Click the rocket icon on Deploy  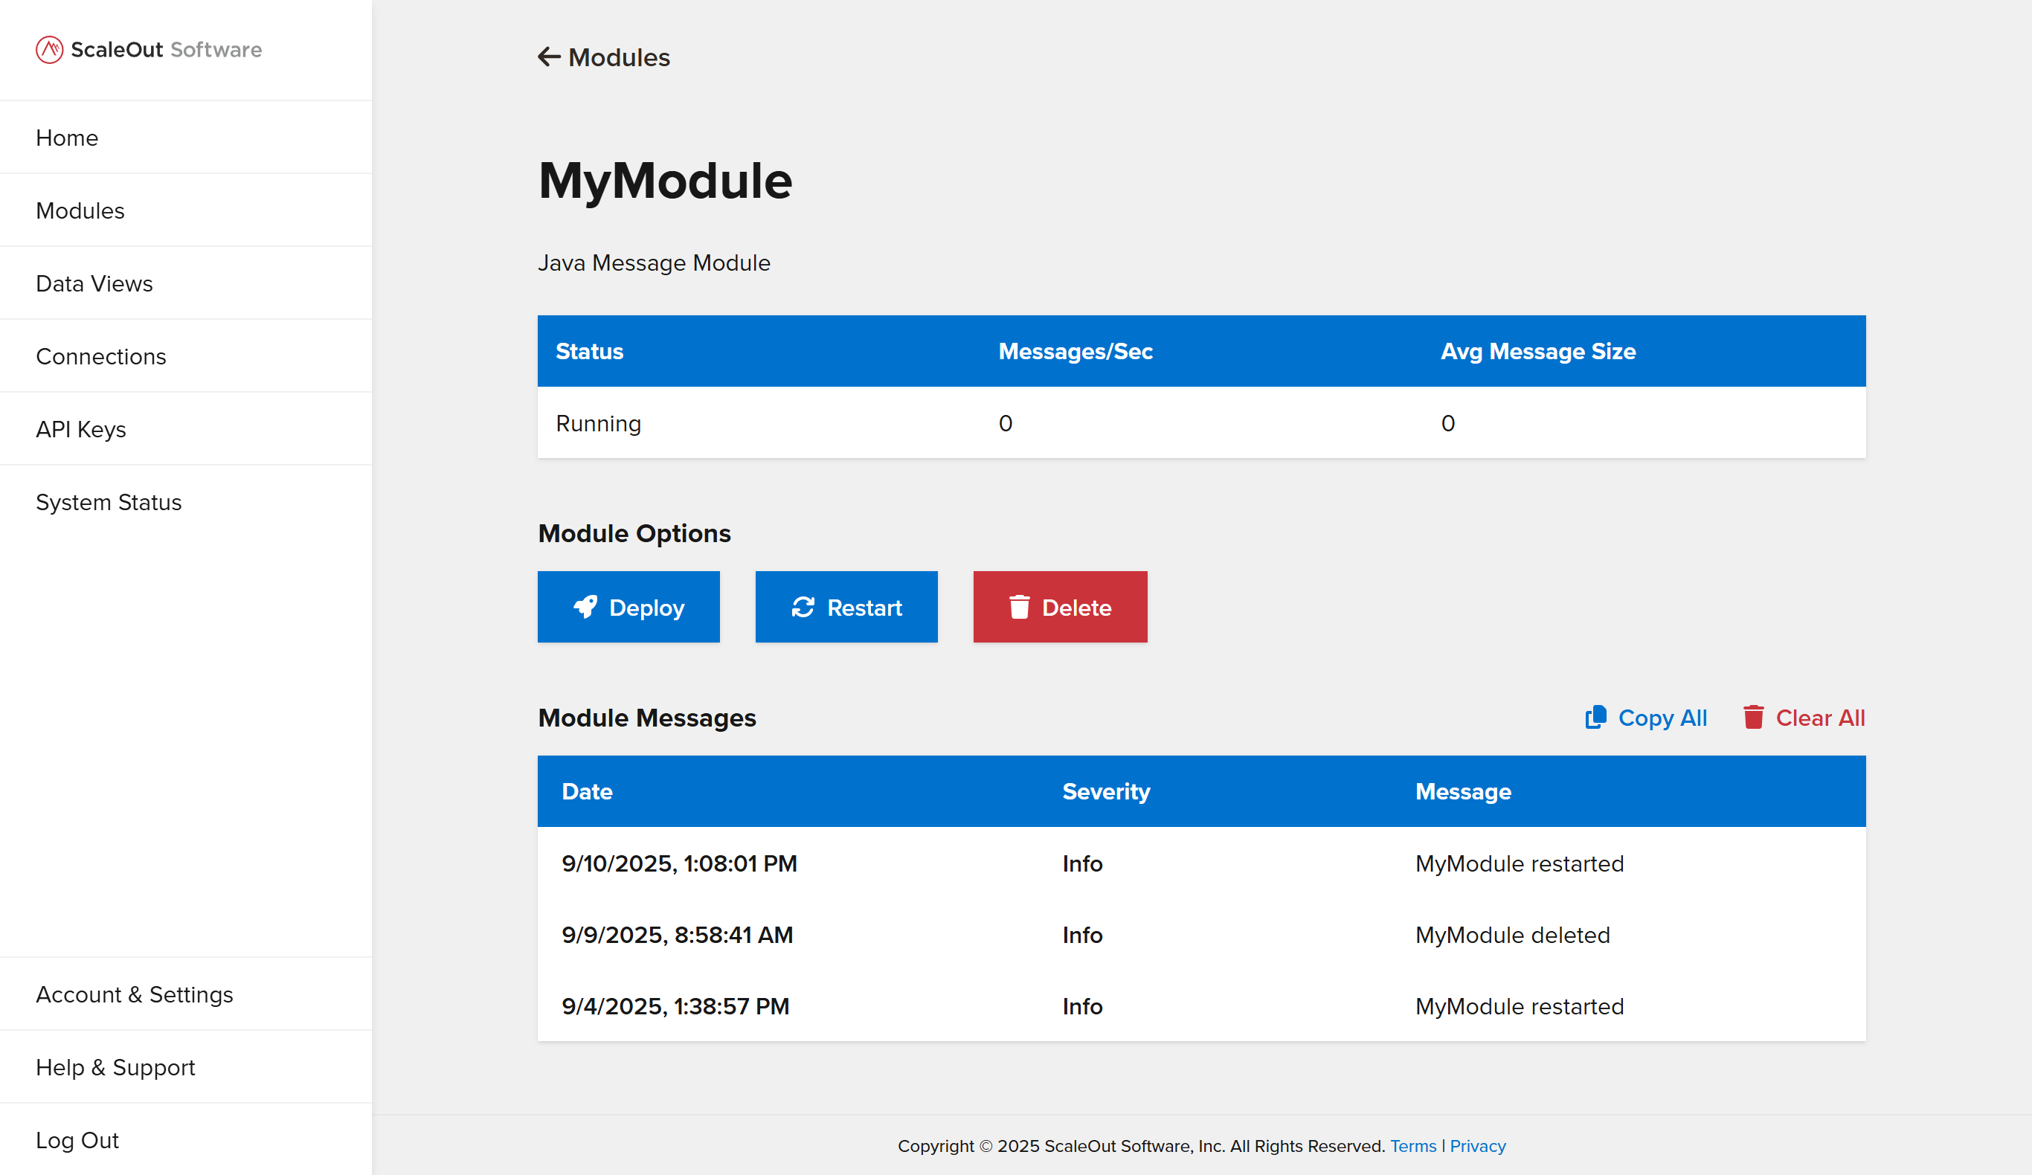pyautogui.click(x=585, y=608)
